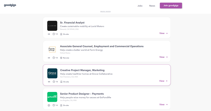211x111 pixels.
Task: Click the Join goodgigs button
Action: point(171,6)
